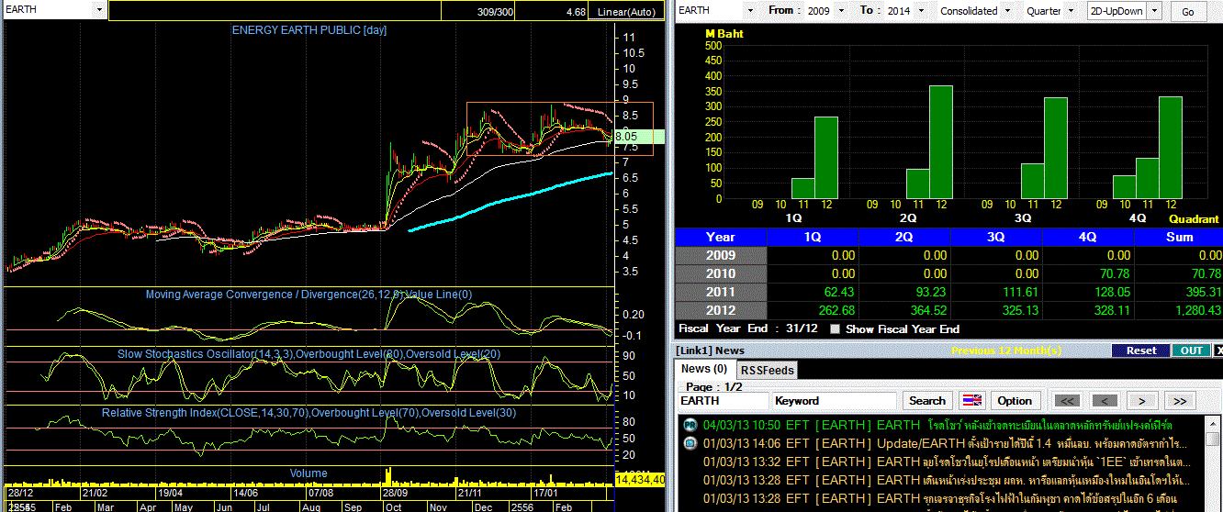Viewport: 1223px width, 512px height.
Task: Click the Volume panel label
Action: point(309,473)
